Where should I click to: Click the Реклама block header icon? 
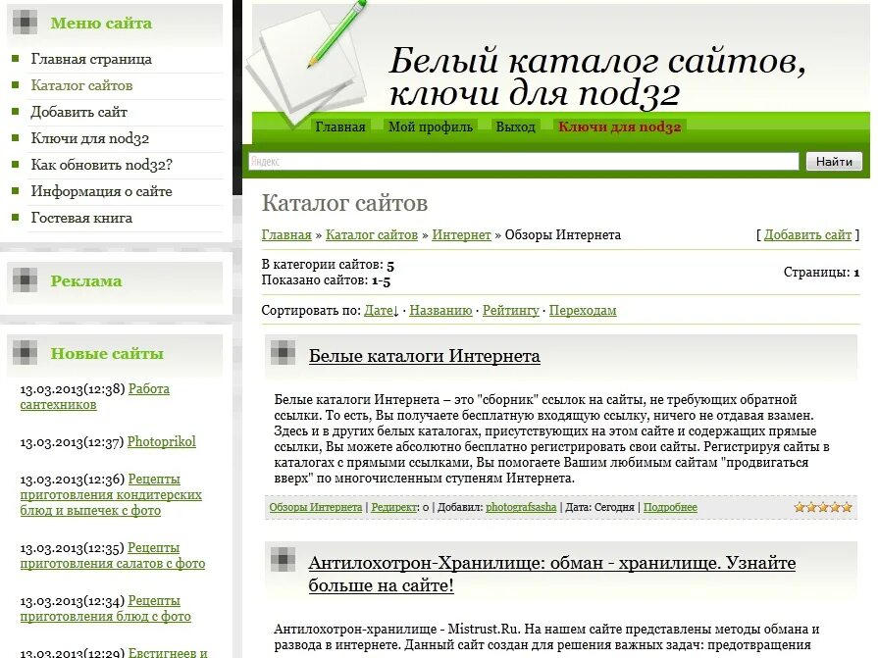click(26, 280)
